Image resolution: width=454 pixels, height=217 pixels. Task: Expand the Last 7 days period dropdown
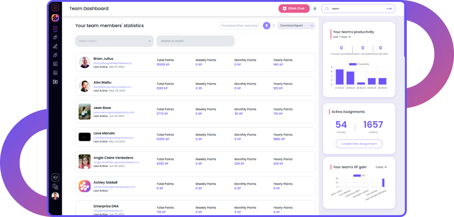click(x=342, y=36)
